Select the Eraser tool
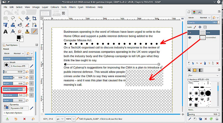 pyautogui.click(x=27, y=25)
